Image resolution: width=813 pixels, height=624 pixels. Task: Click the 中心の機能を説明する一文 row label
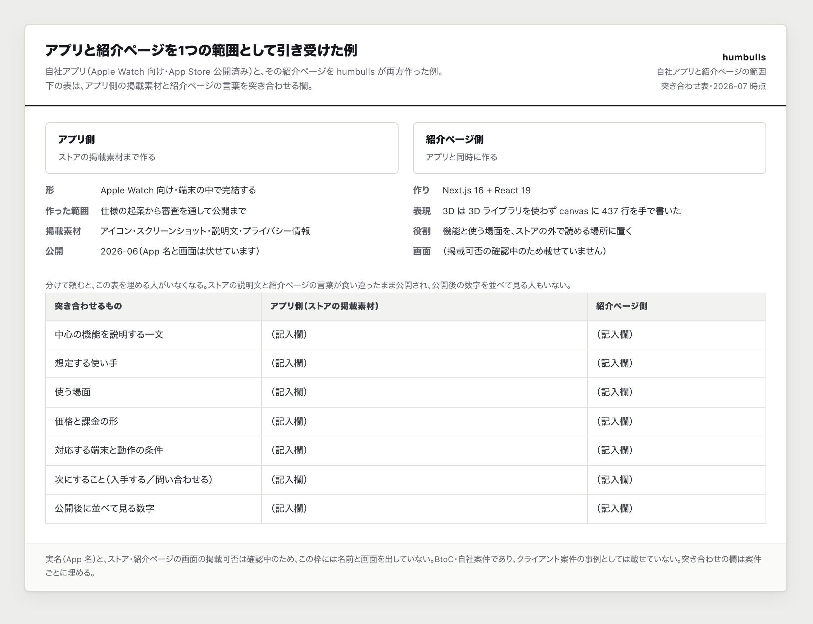[109, 334]
